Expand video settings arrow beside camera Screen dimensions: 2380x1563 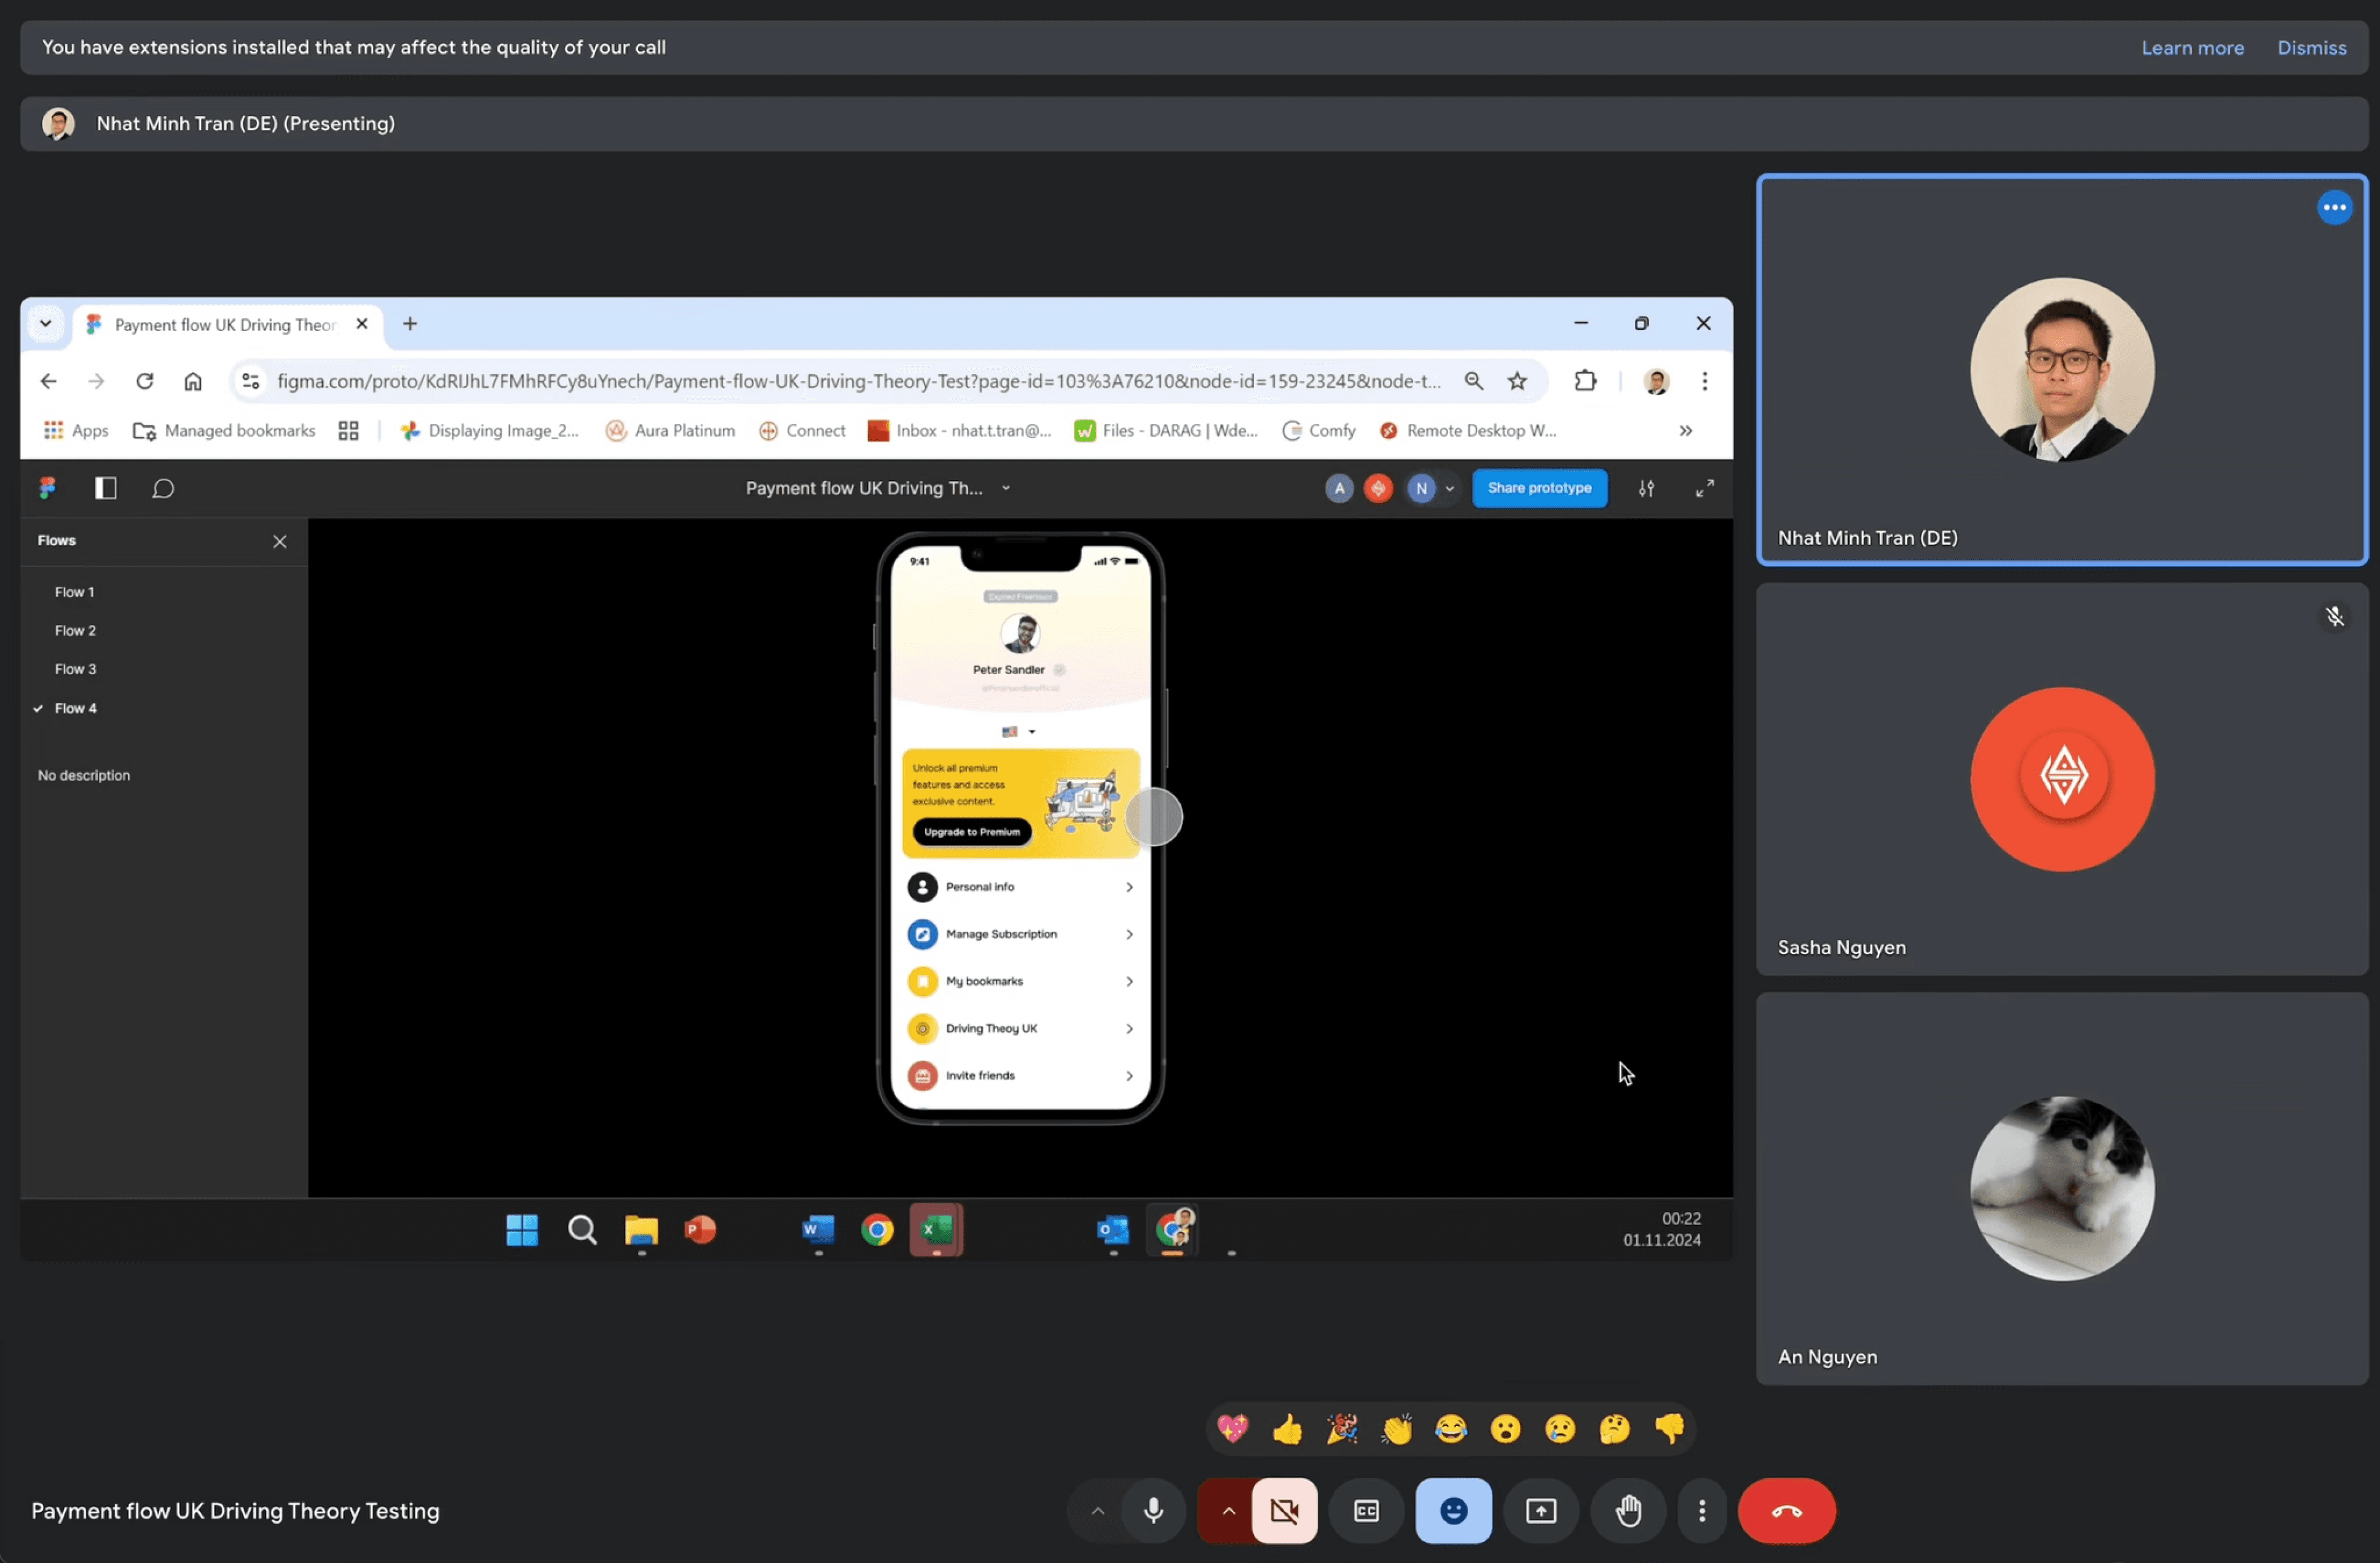(x=1228, y=1510)
